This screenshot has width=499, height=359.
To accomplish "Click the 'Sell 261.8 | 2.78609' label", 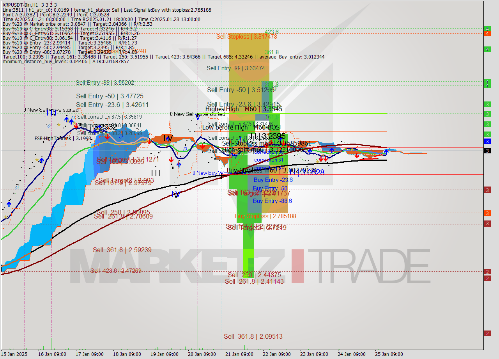I will [123, 216].
